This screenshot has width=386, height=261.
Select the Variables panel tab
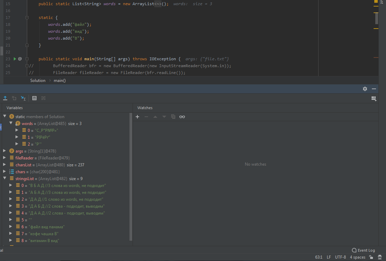[x=14, y=108]
